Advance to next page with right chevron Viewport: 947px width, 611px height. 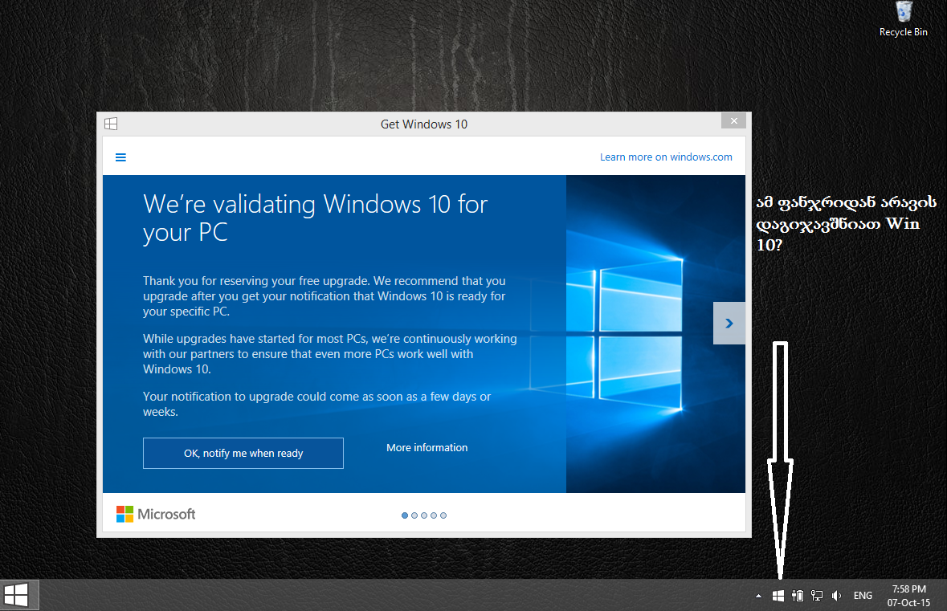pyautogui.click(x=729, y=323)
